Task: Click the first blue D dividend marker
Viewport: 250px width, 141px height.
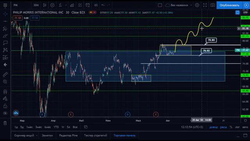Action: [x=42, y=114]
